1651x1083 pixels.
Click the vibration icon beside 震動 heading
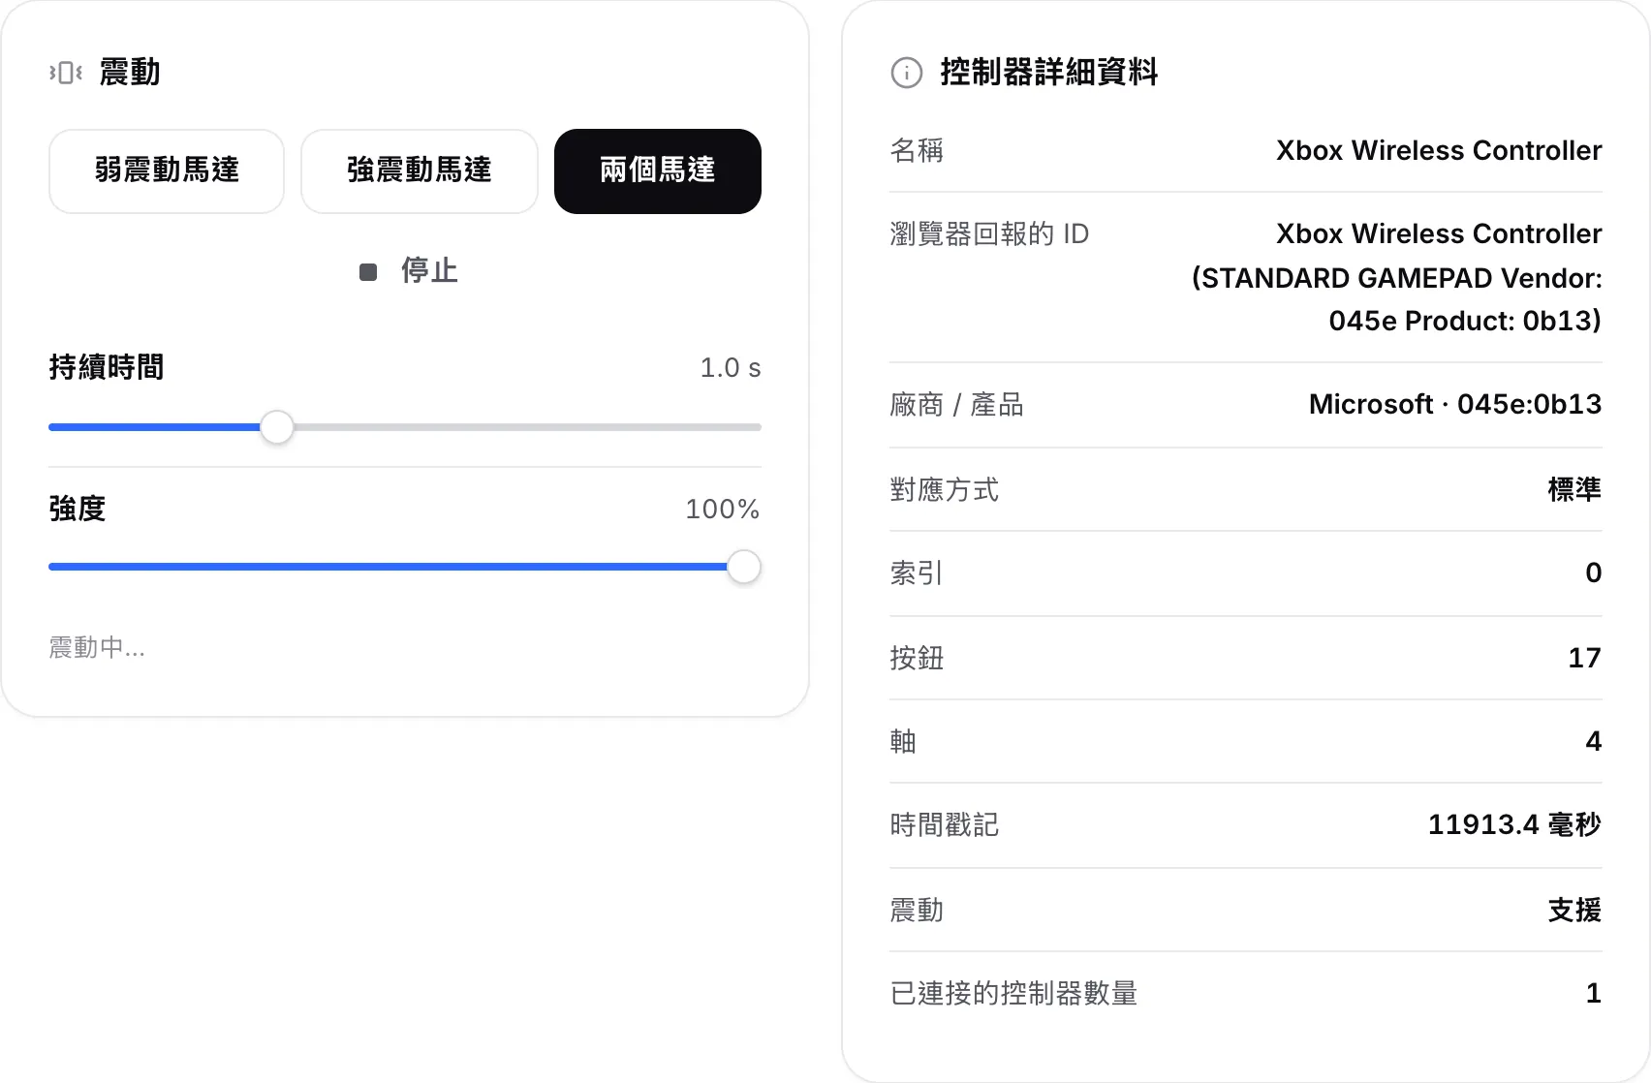(x=66, y=73)
